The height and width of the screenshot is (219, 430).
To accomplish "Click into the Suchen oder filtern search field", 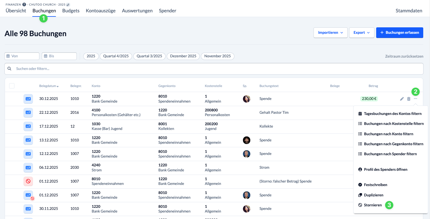I will pyautogui.click(x=214, y=68).
